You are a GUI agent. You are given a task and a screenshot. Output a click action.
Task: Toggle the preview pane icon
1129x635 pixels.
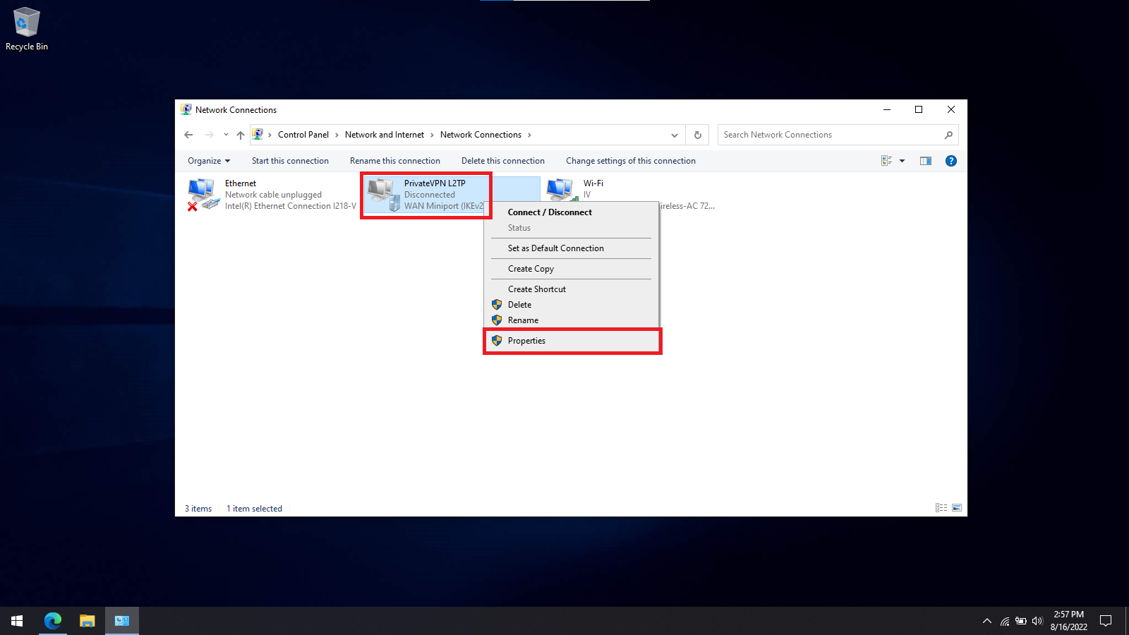click(x=925, y=161)
